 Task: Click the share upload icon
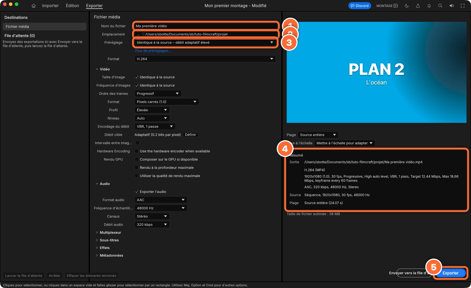(418, 6)
